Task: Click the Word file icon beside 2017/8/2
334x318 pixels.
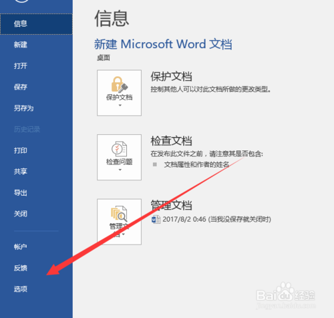Action: click(x=156, y=219)
